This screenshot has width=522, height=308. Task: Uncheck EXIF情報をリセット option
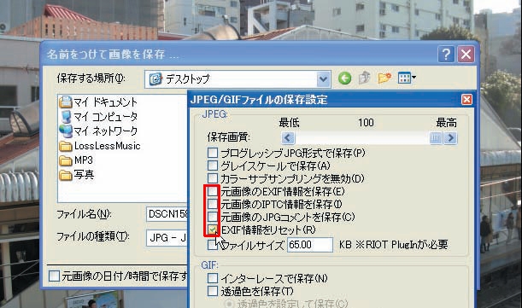[213, 230]
